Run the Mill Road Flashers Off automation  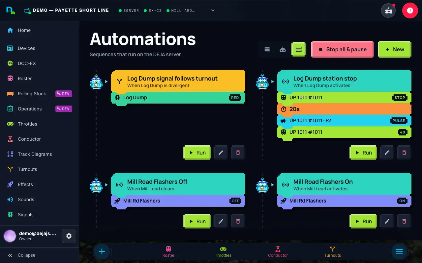pos(197,221)
